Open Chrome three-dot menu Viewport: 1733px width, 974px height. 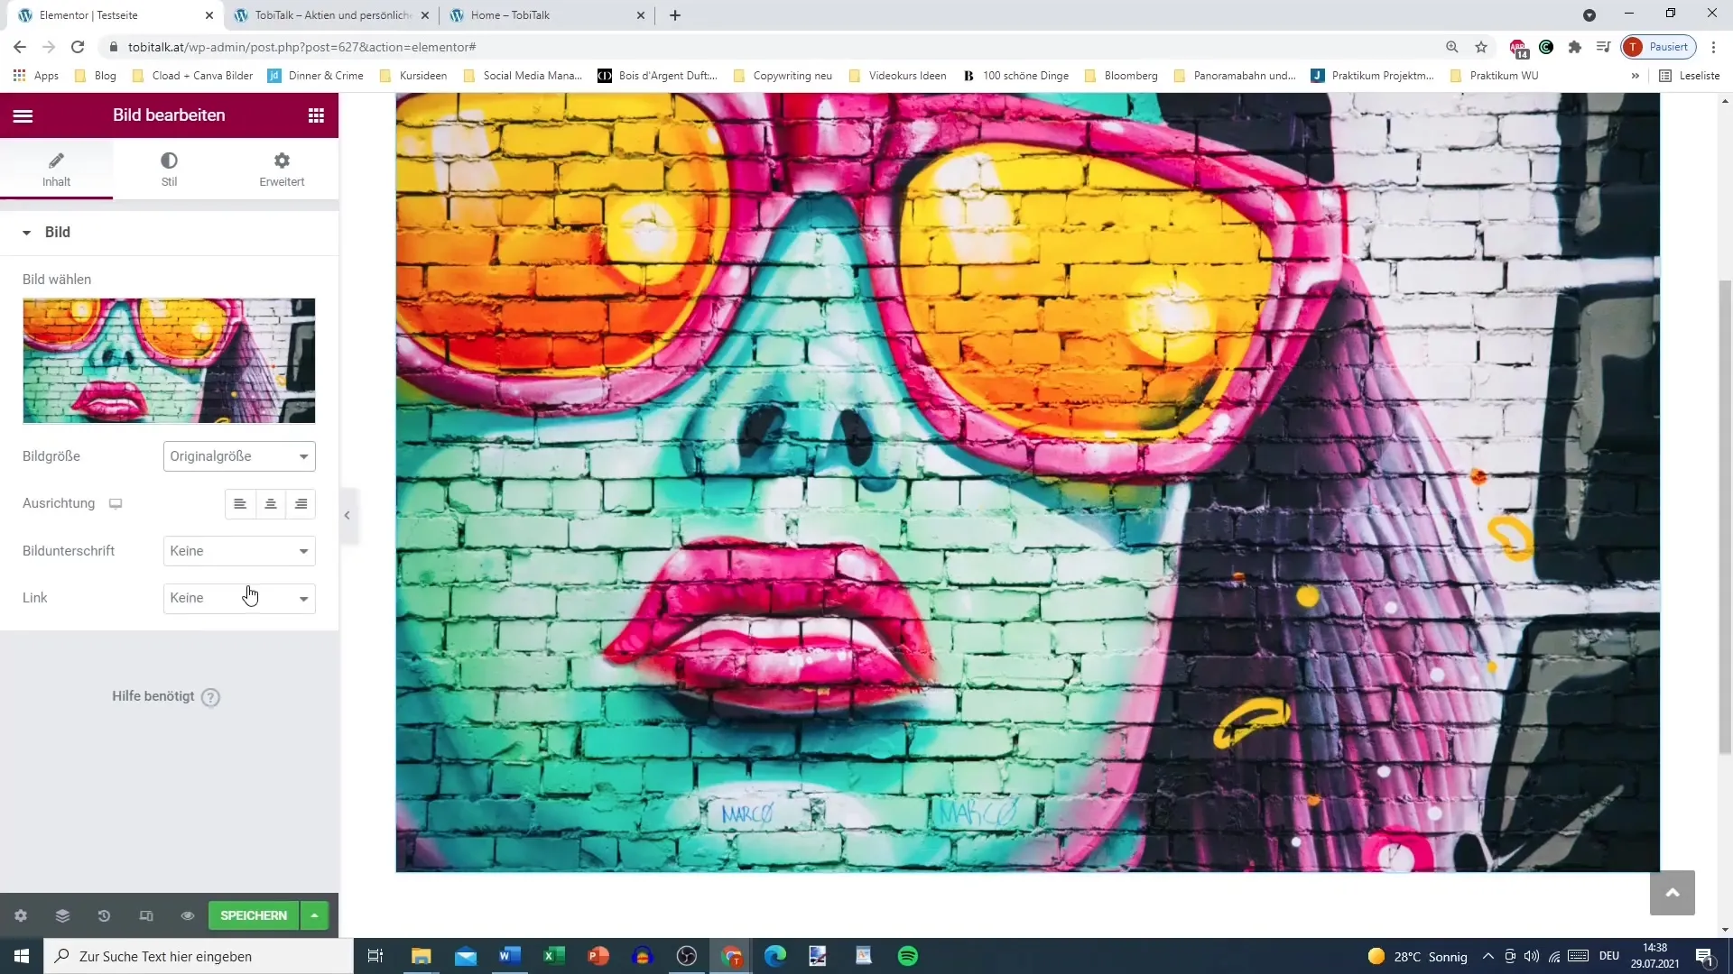click(1713, 47)
